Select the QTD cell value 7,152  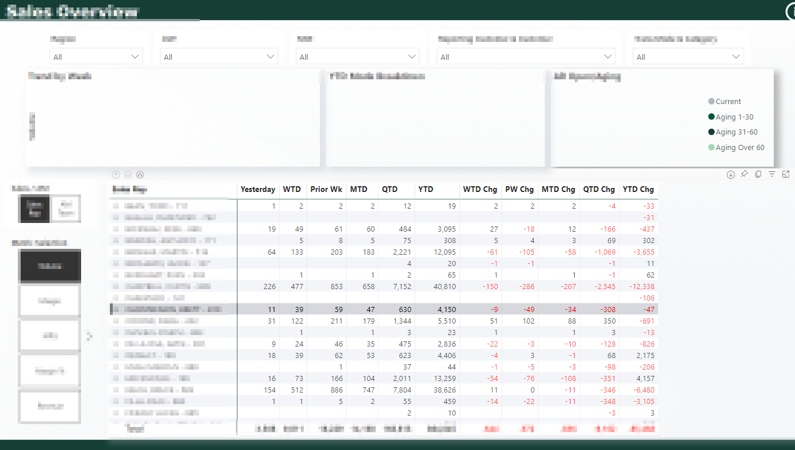402,286
